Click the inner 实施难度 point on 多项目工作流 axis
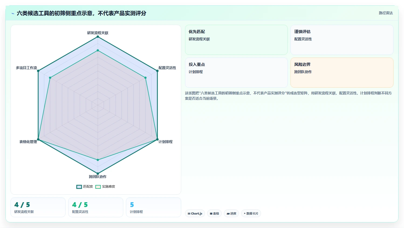Screen dimensions: 404x228 point(50,78)
